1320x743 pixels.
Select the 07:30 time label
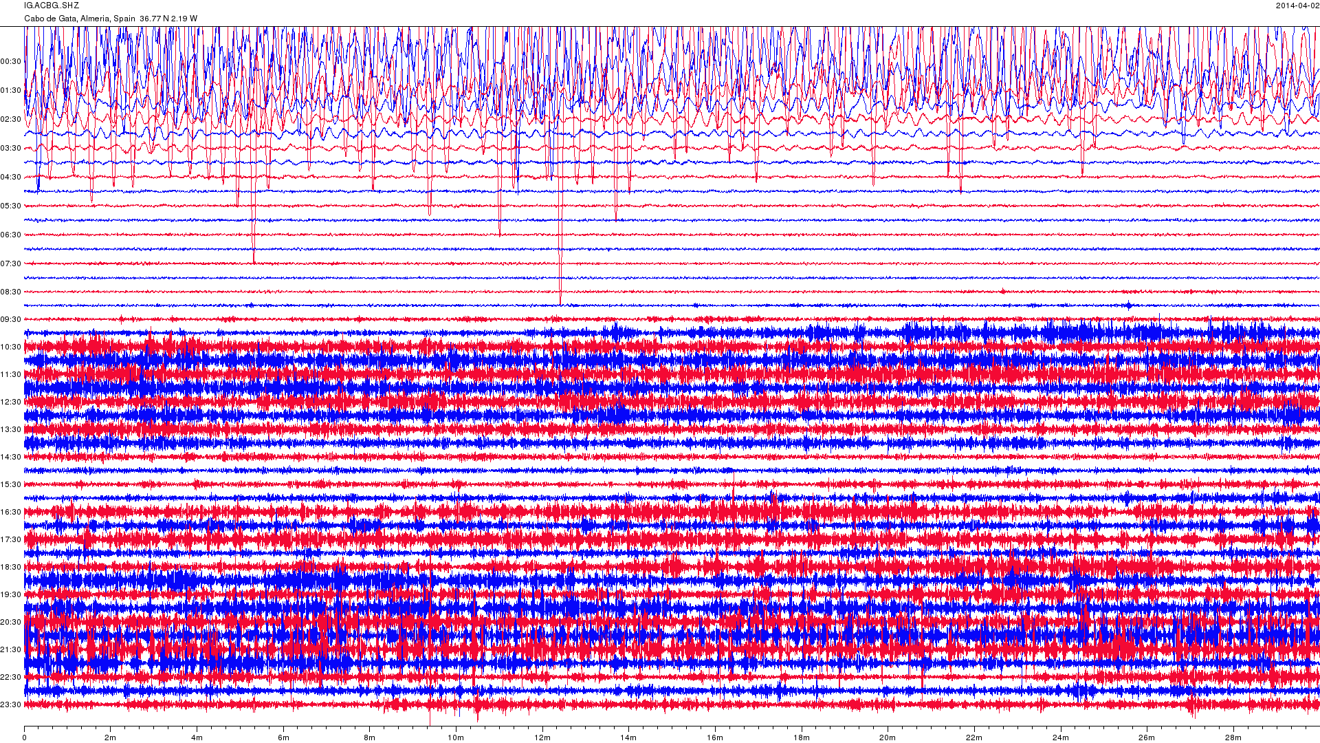point(11,264)
